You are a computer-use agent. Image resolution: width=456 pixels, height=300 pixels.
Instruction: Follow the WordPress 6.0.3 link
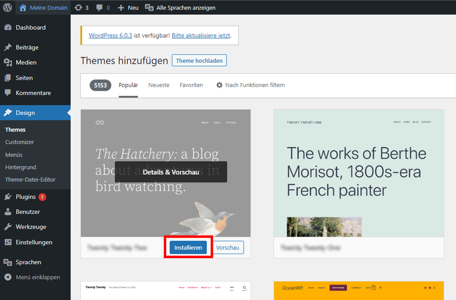click(110, 35)
